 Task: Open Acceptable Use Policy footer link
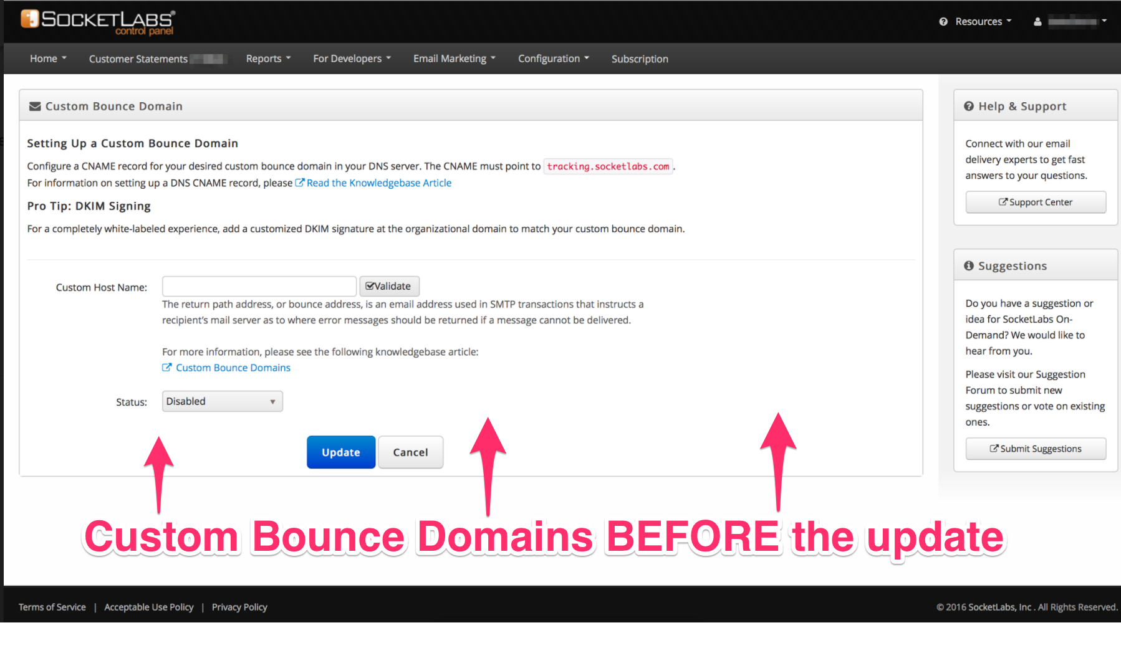click(x=149, y=607)
